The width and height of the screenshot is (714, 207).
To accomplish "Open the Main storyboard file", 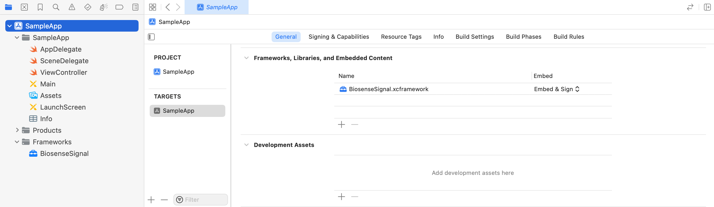I will click(x=48, y=84).
